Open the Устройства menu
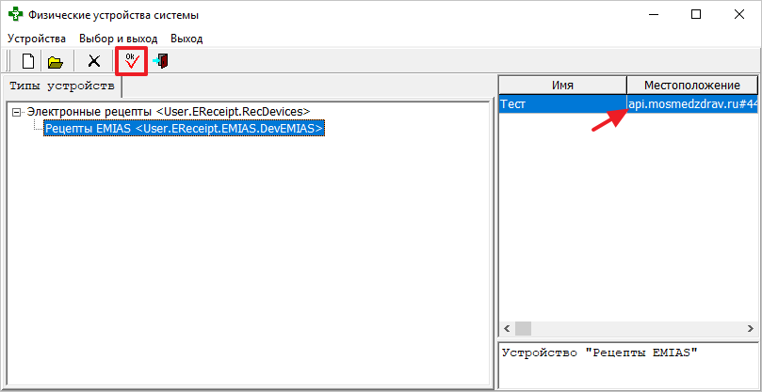The width and height of the screenshot is (762, 392). coord(37,39)
